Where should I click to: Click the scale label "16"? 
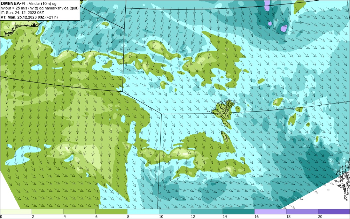[x=257, y=217]
